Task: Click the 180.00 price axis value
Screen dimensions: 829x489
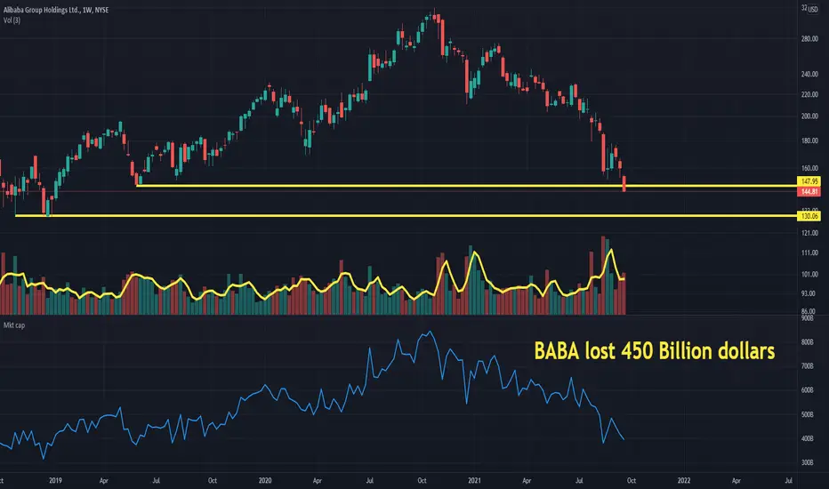Action: pyautogui.click(x=809, y=140)
